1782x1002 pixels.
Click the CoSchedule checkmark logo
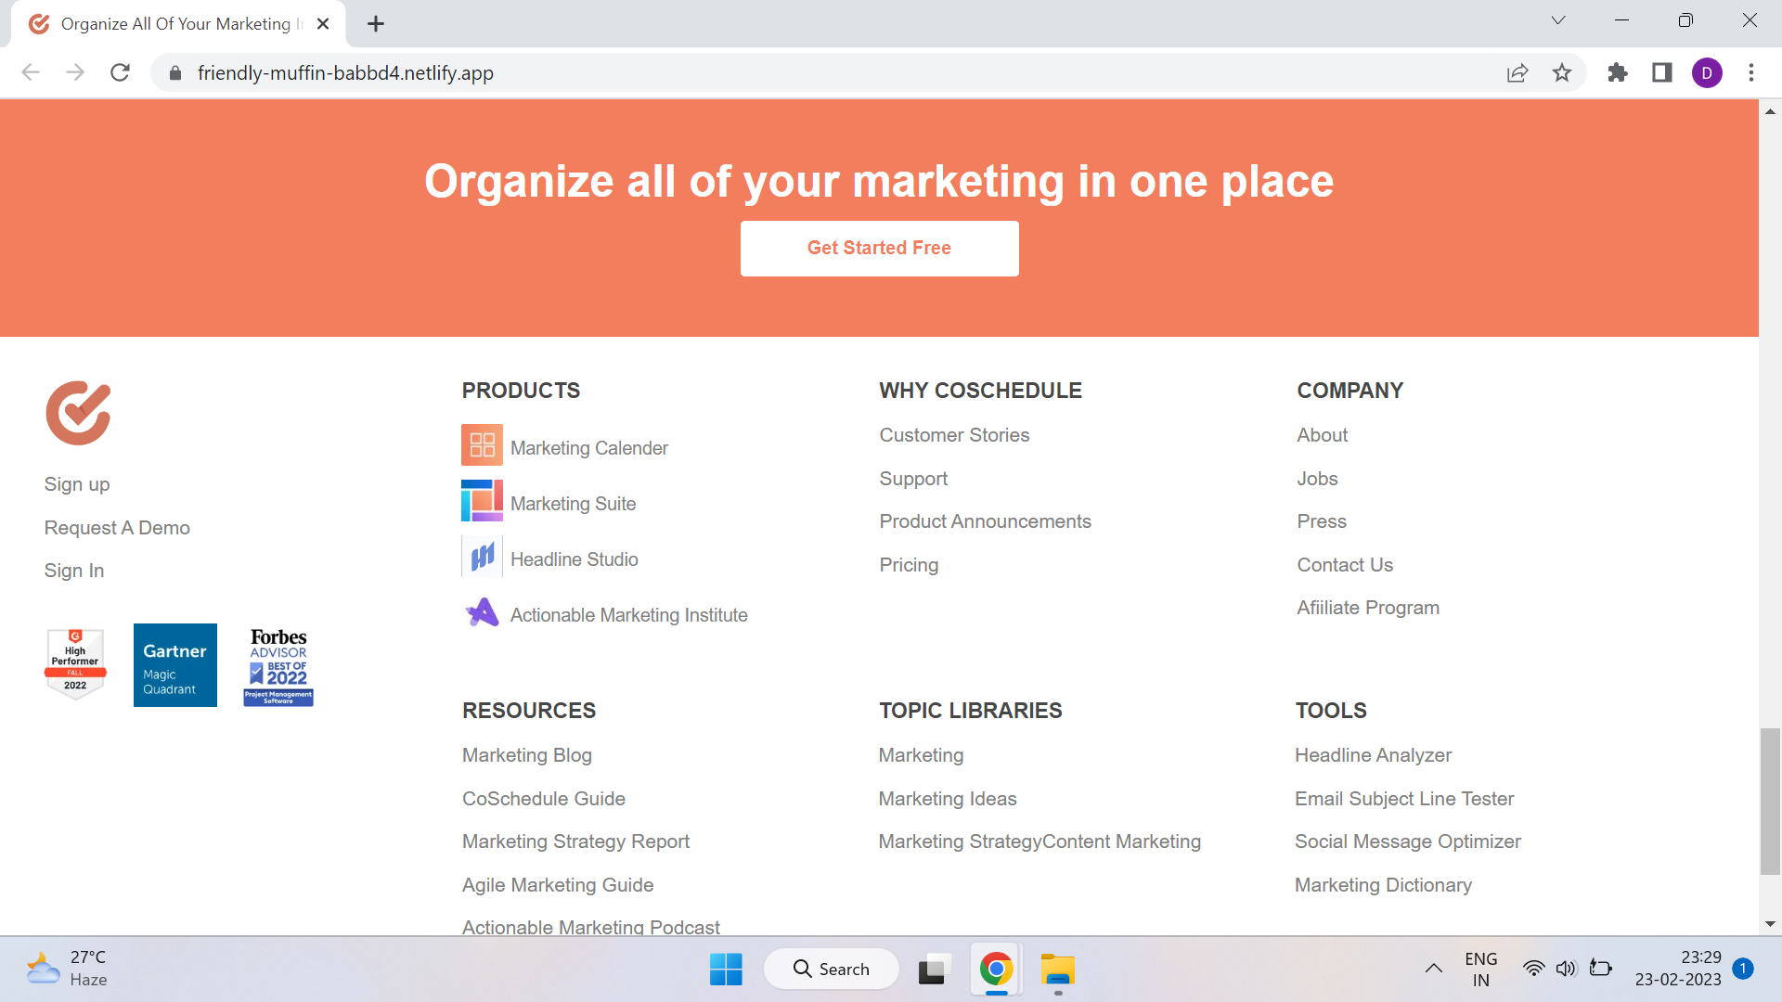(78, 413)
